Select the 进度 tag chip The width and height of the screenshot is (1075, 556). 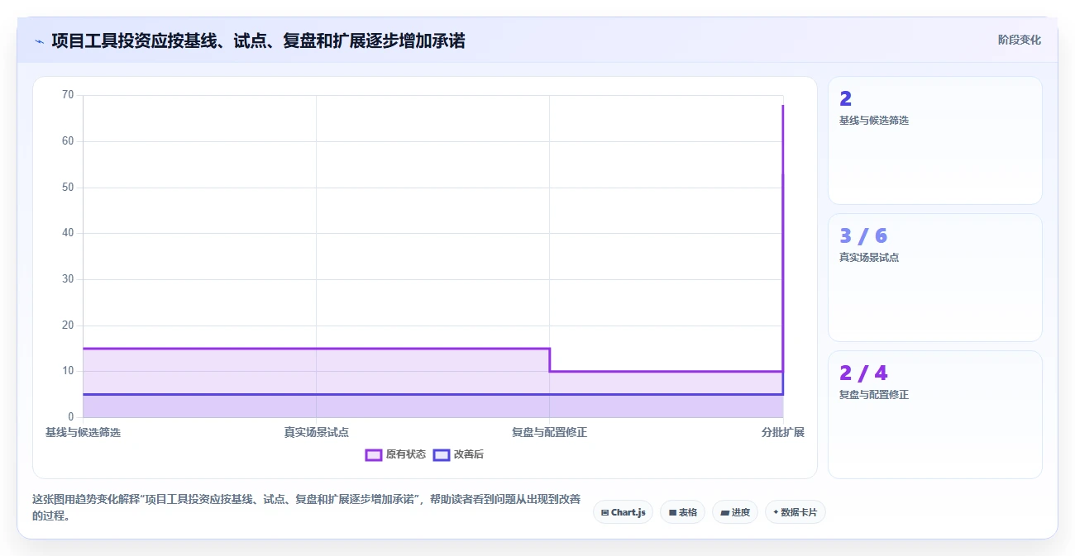tap(734, 512)
